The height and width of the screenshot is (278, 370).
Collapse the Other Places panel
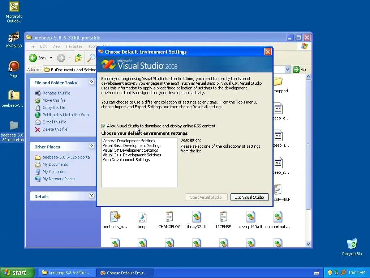click(x=91, y=146)
